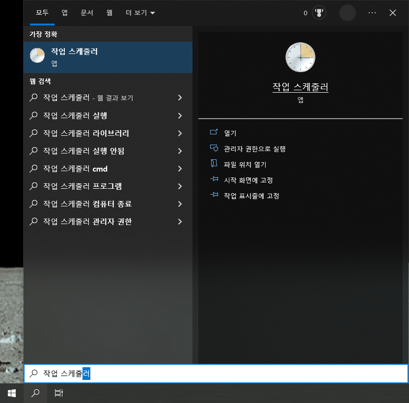The width and height of the screenshot is (409, 403).
Task: Click the search magnifier inside the search box
Action: click(x=33, y=374)
